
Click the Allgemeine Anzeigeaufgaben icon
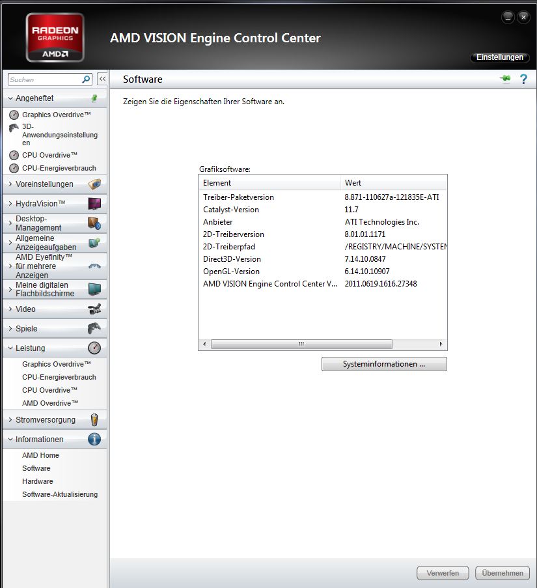tap(94, 243)
